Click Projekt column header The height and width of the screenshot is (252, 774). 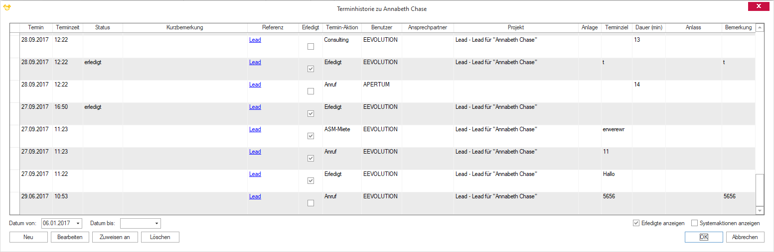point(516,27)
